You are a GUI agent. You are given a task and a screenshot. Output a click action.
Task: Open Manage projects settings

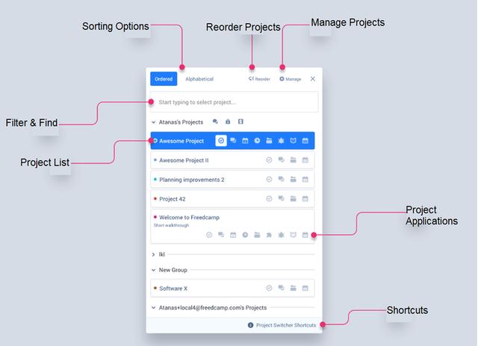click(x=290, y=78)
